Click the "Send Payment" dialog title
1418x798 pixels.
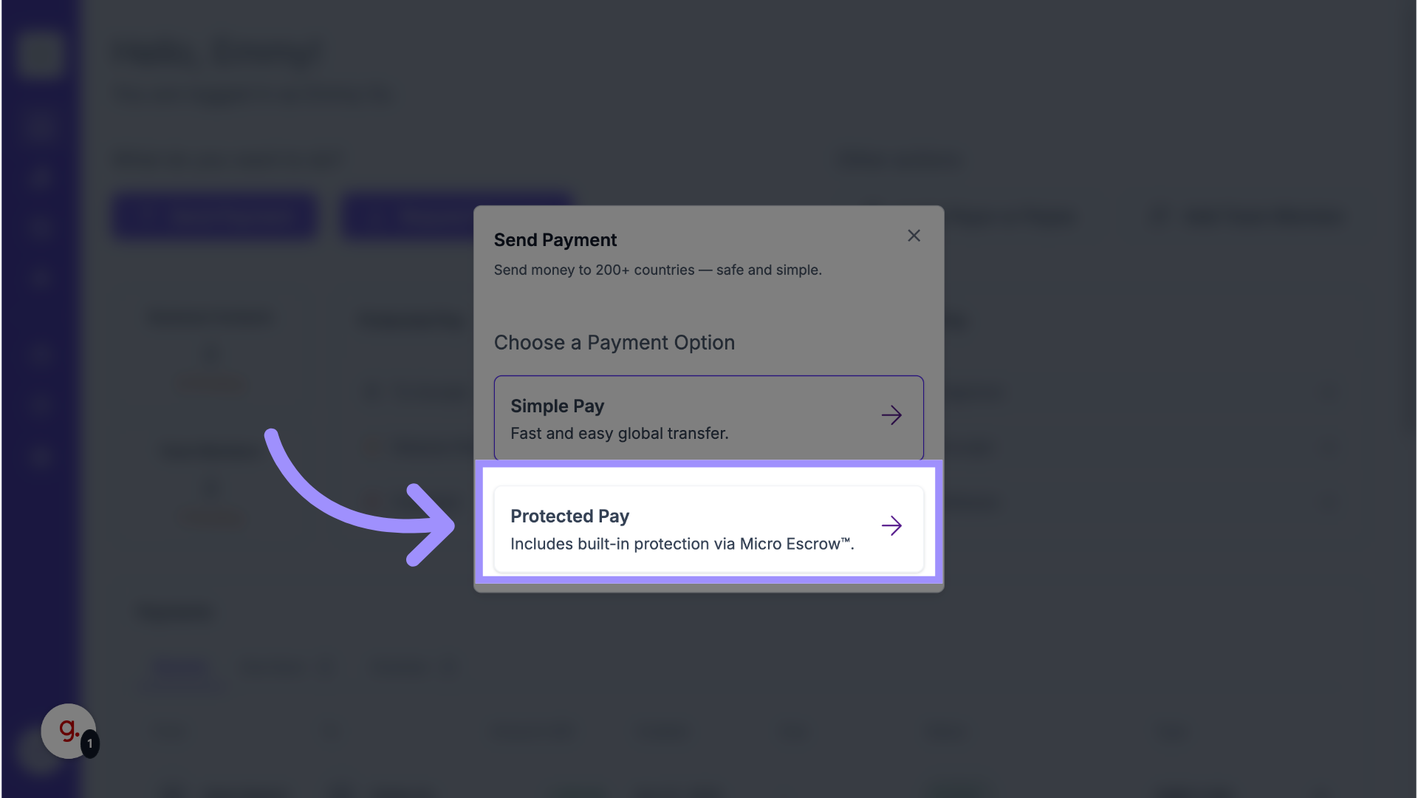coord(555,240)
